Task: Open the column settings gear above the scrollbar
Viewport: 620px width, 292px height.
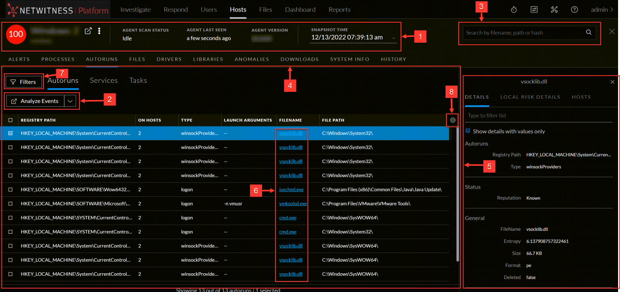Action: 452,120
